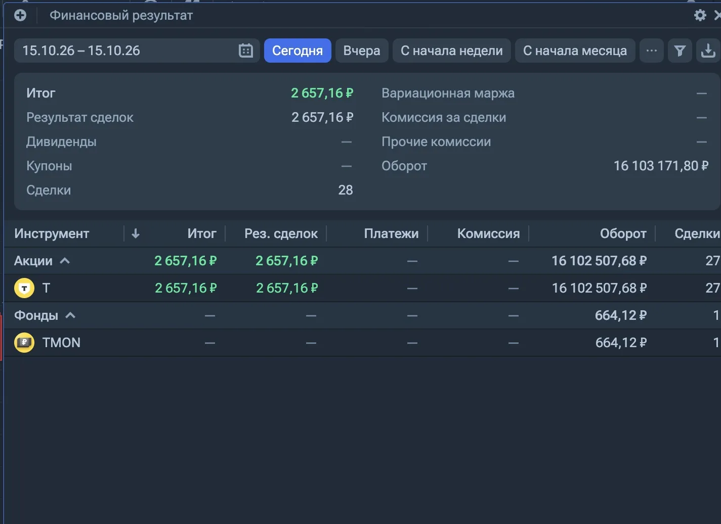Image resolution: width=721 pixels, height=524 pixels.
Task: Click the Дивиденды label in summary
Action: [x=61, y=141]
